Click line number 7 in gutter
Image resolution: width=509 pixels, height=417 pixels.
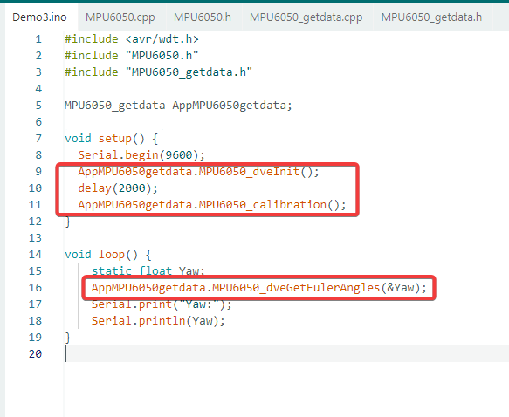tap(38, 139)
